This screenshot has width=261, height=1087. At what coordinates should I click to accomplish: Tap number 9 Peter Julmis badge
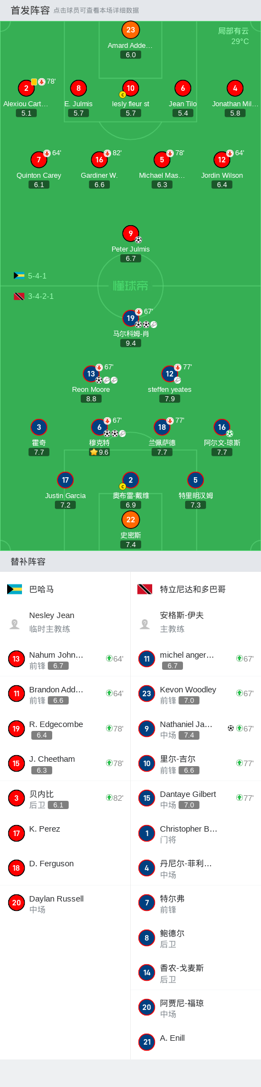(131, 233)
